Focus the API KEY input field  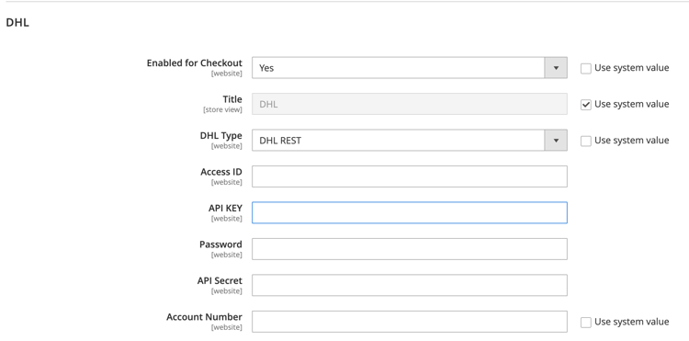[x=409, y=212]
